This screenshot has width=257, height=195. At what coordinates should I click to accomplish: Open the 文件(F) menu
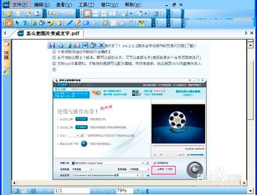(20, 5)
